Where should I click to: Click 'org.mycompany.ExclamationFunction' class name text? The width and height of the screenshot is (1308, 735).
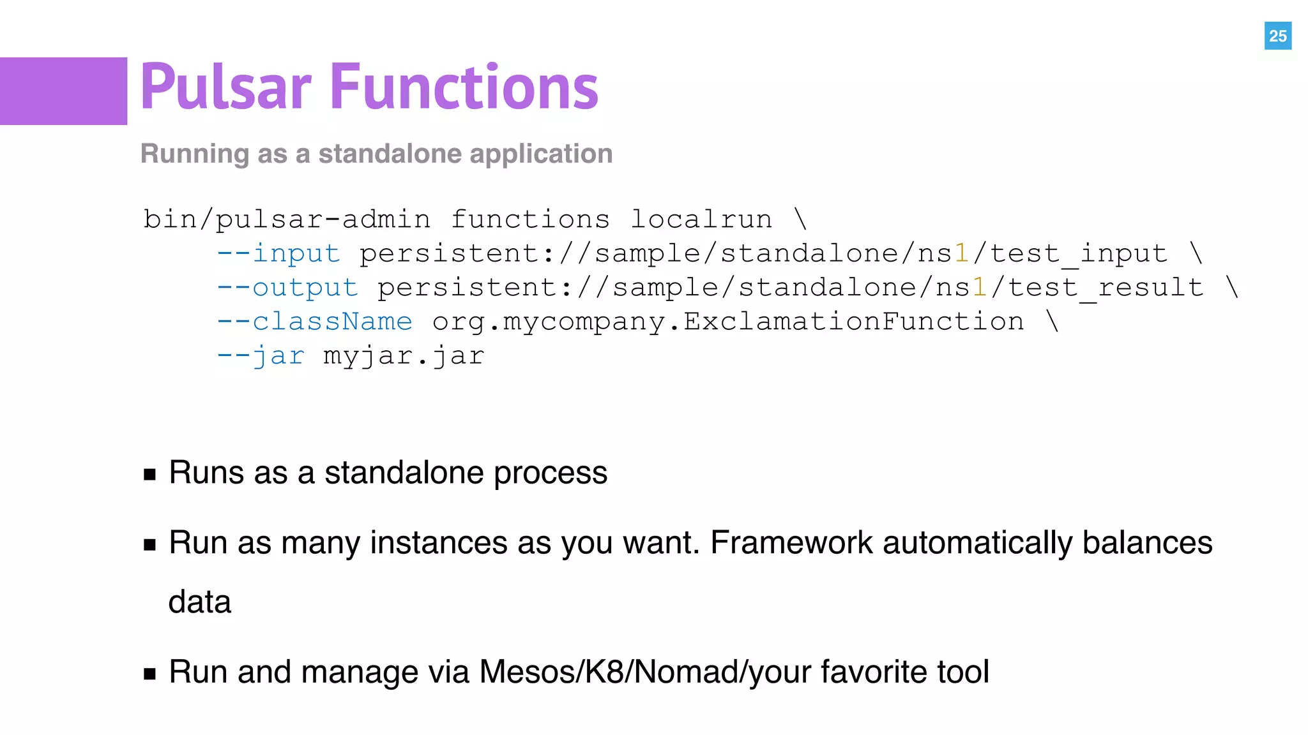[728, 322]
